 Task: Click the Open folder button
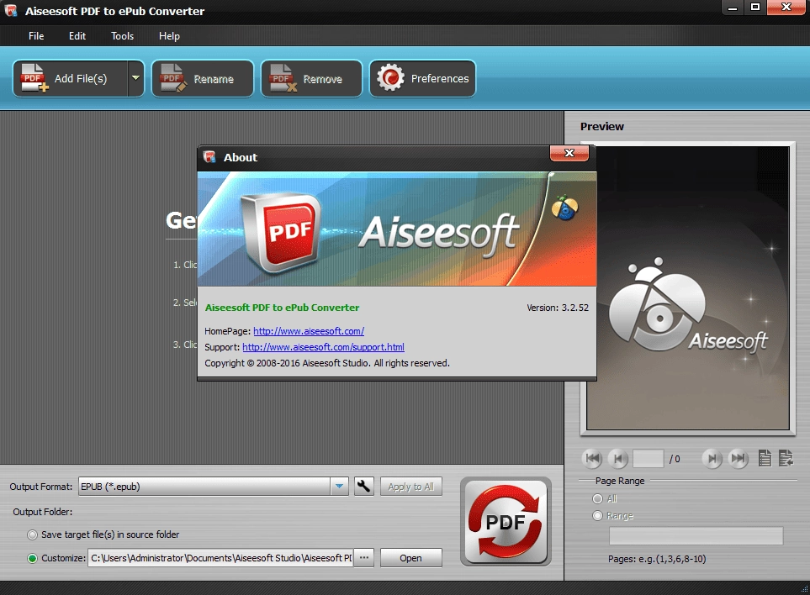(411, 558)
